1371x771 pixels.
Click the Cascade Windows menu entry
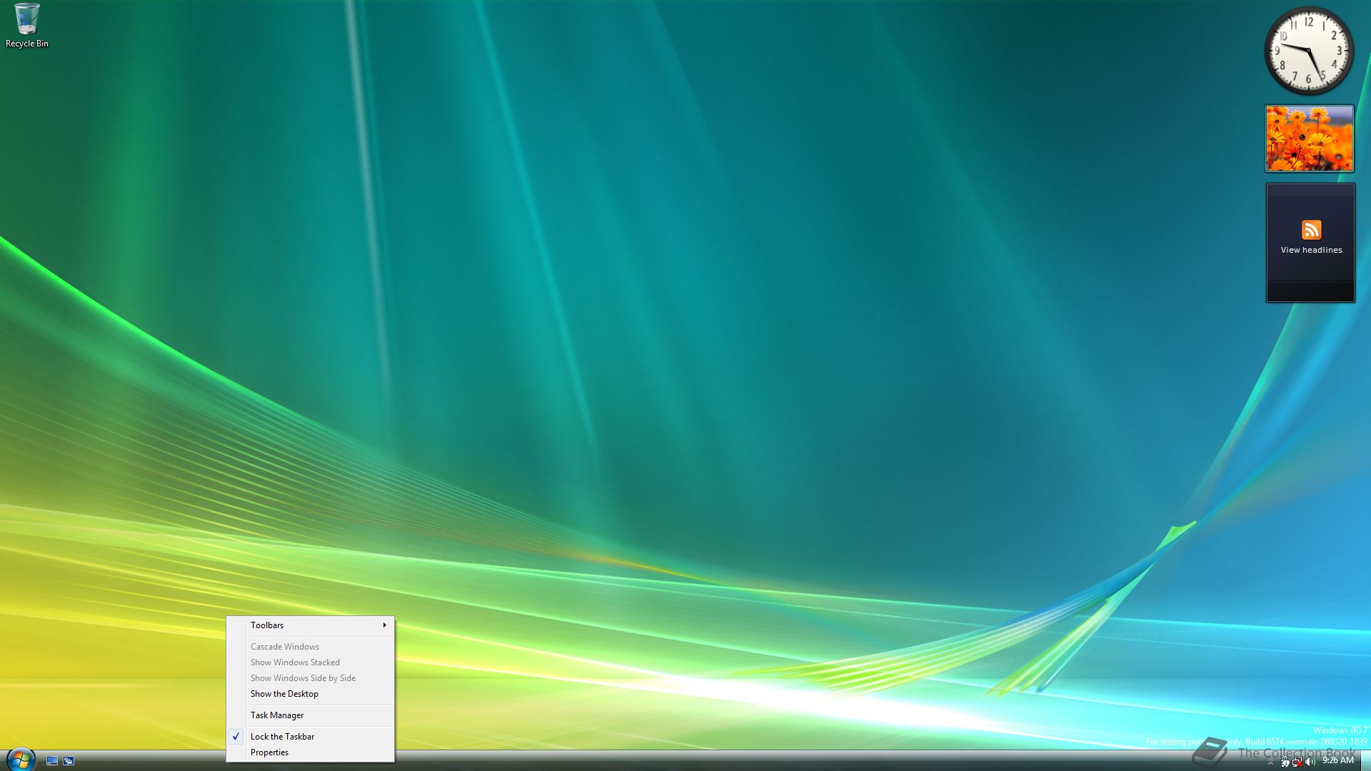click(310, 647)
